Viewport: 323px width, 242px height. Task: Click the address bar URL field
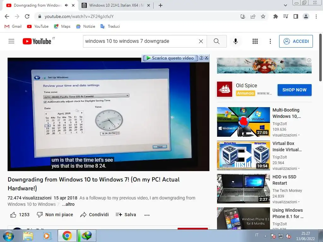[136, 16]
